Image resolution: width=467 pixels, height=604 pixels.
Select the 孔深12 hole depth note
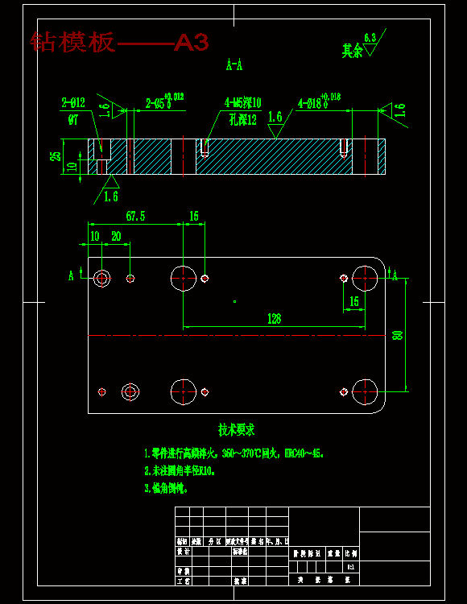pyautogui.click(x=243, y=120)
